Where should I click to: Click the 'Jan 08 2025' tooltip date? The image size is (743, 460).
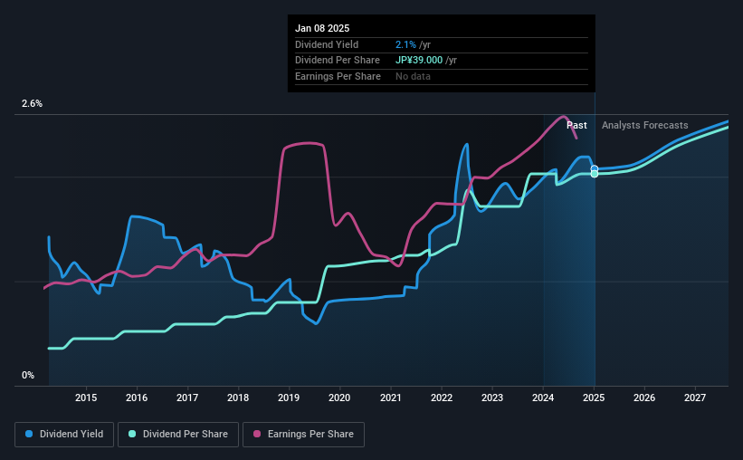(322, 28)
